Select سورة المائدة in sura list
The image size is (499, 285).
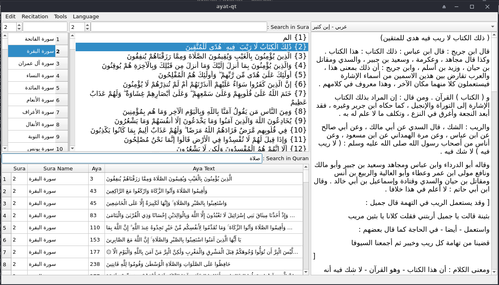37,88
